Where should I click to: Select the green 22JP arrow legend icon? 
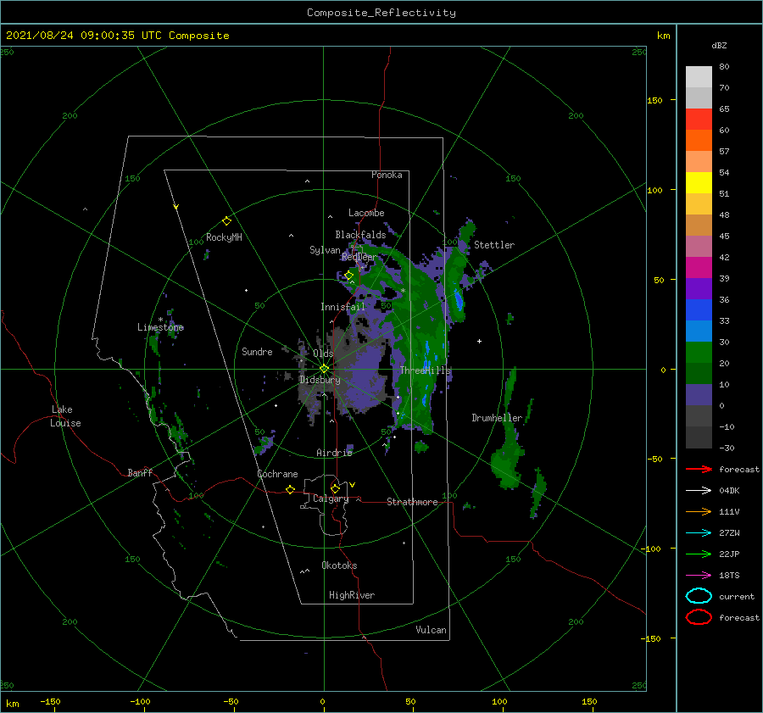(699, 554)
